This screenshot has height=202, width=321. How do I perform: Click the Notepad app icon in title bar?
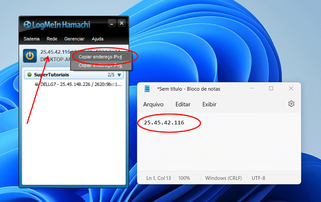pyautogui.click(x=147, y=89)
